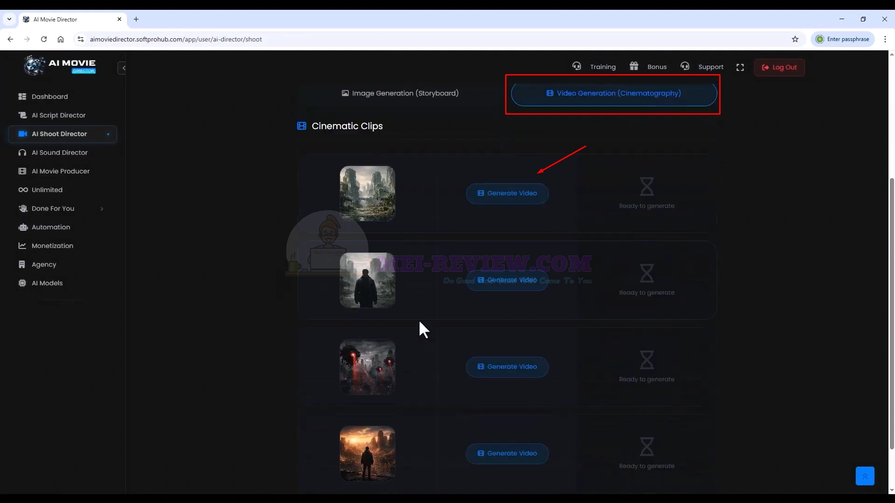Click the address bar URL
895x503 pixels.
click(176, 39)
